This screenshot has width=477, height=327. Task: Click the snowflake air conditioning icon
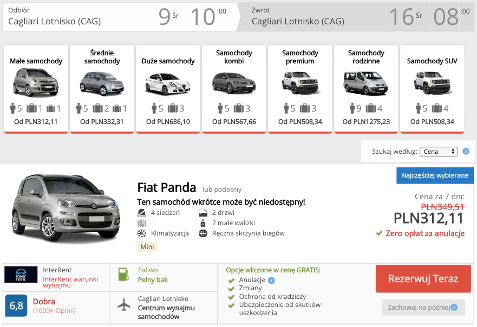(x=142, y=233)
